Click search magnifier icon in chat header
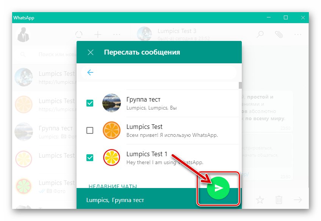This screenshot has height=221, width=321. point(260,34)
